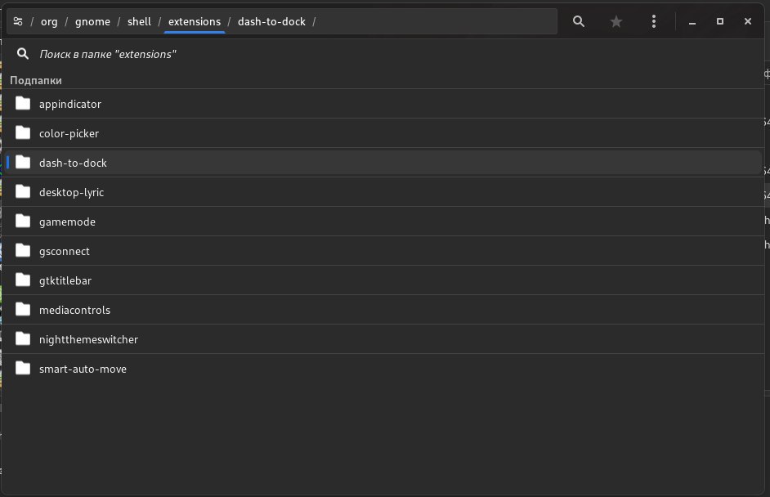Open the dash-to-dock path segment

click(x=271, y=21)
